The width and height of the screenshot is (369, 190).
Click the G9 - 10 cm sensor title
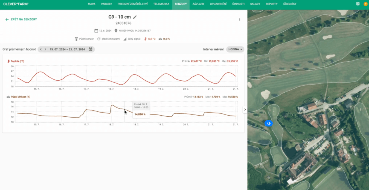pyautogui.click(x=120, y=17)
